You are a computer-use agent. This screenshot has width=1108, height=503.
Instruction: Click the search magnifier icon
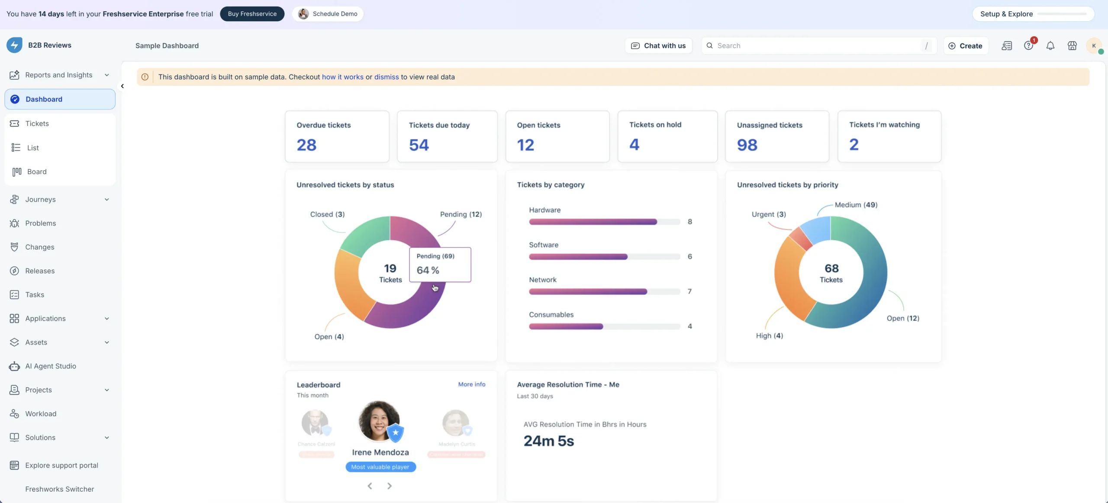[x=709, y=45]
